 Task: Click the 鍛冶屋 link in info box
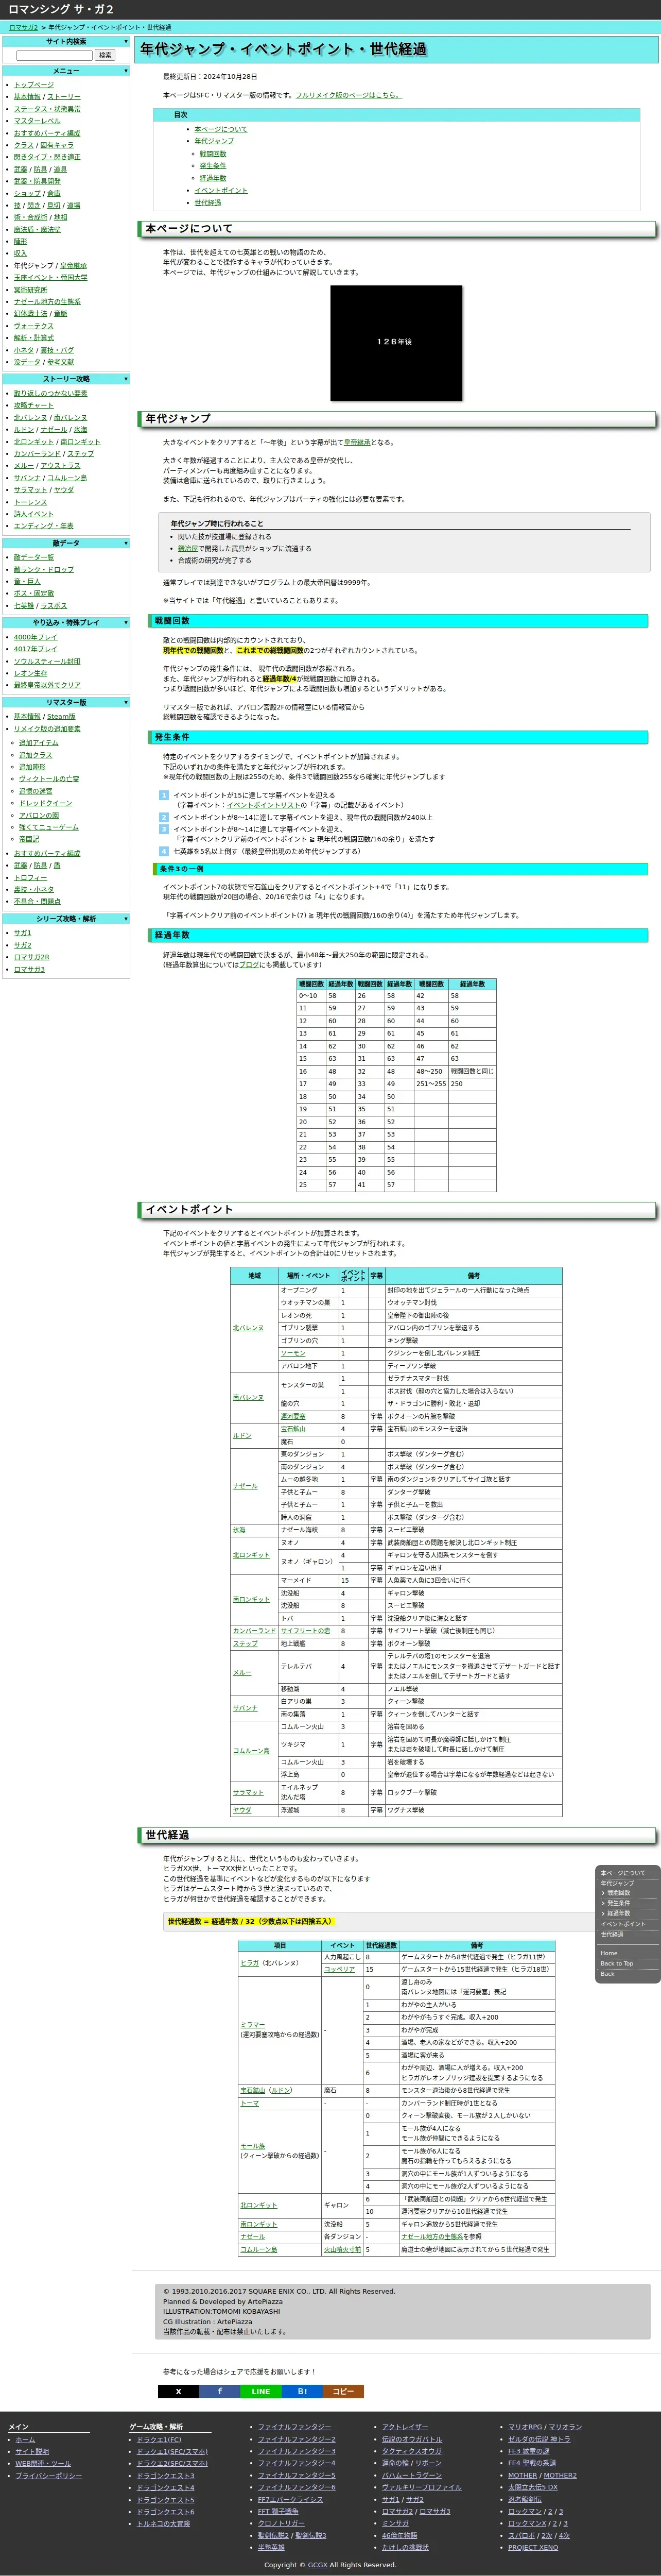coord(188,548)
